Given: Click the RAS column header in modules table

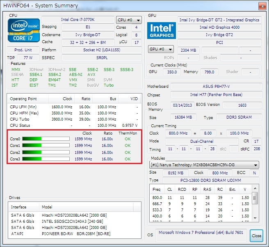Looking at the screenshot, I should pyautogui.click(x=207, y=189).
